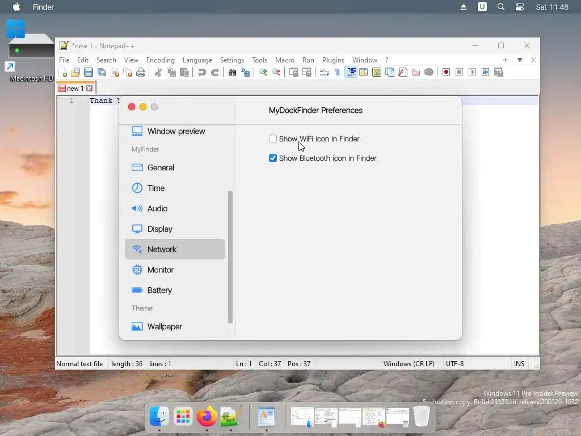Uncheck Show Bluetooth icon in Finder
This screenshot has width=581, height=436.
pos(273,158)
